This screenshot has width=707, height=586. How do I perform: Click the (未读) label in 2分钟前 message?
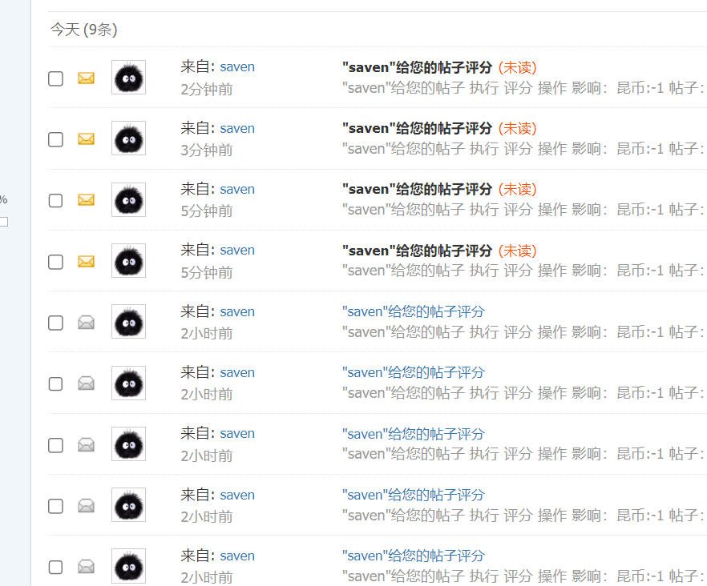point(518,67)
